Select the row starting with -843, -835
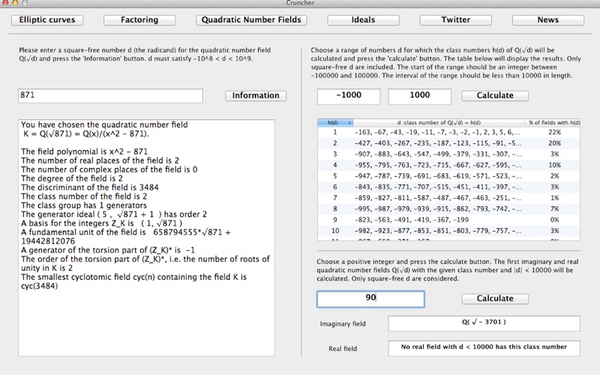This screenshot has height=375, width=600. click(x=448, y=187)
